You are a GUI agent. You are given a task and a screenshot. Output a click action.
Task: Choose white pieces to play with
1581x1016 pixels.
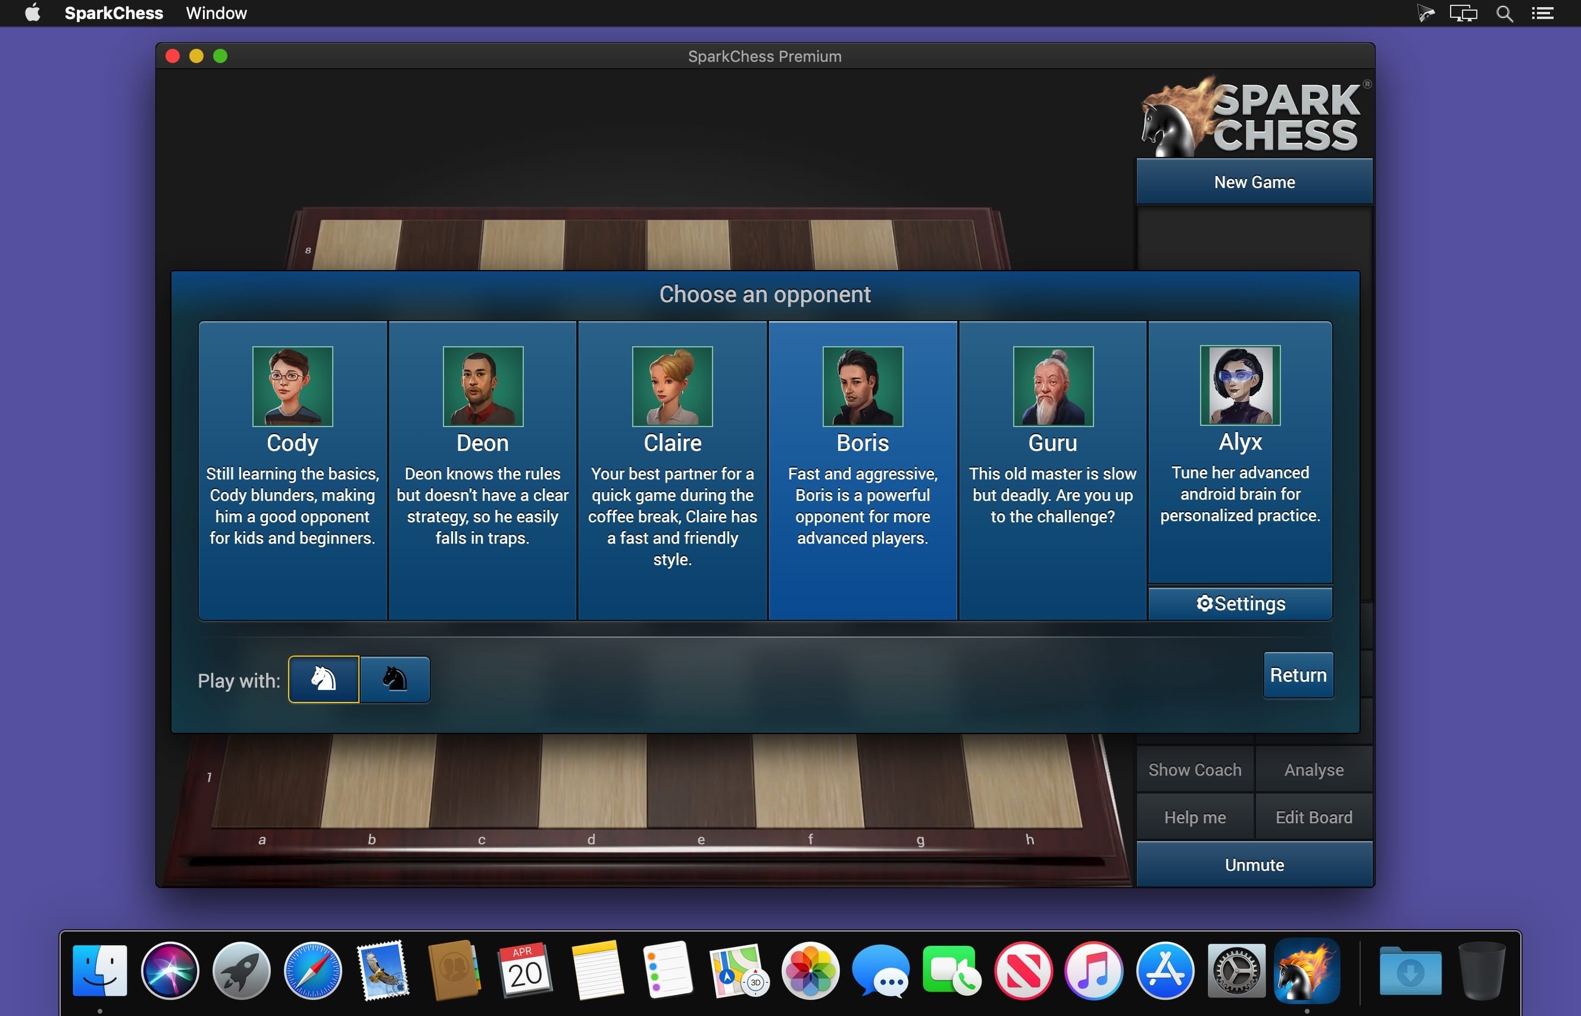tap(324, 679)
